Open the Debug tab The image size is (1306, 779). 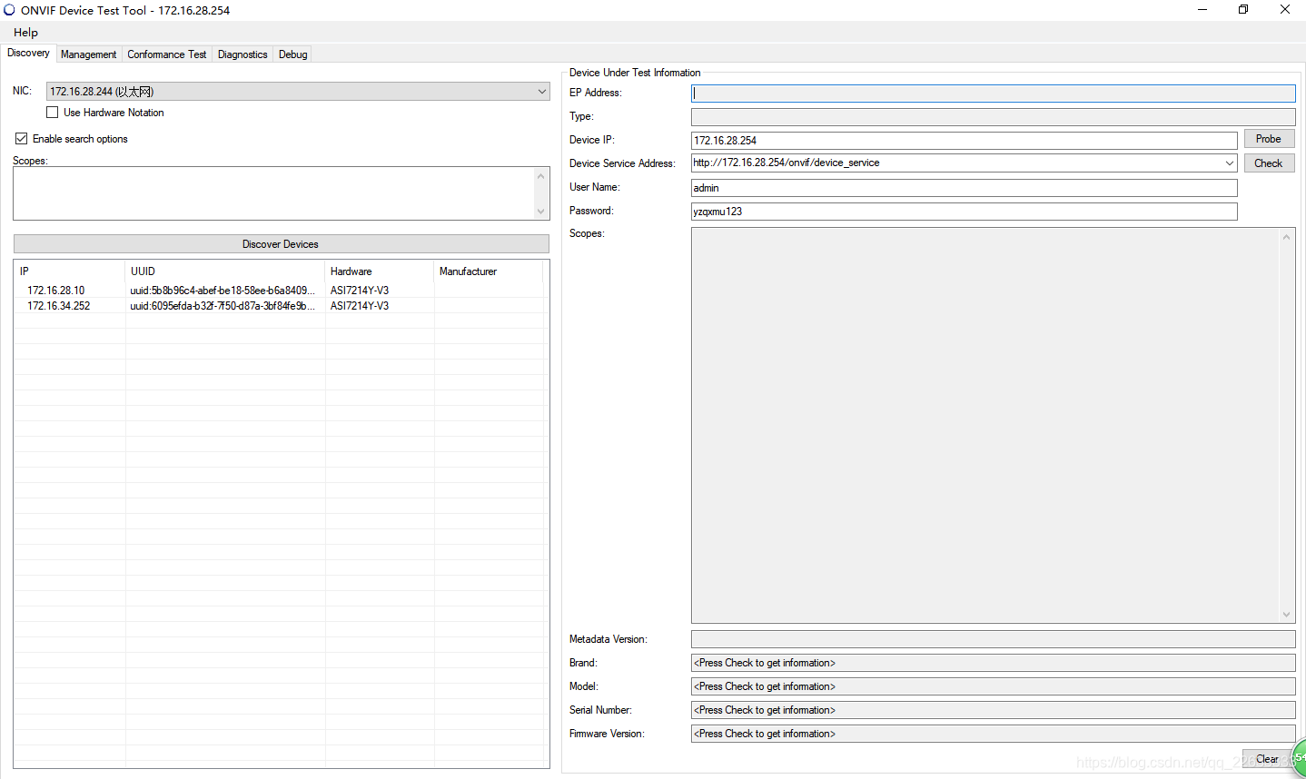(x=293, y=54)
